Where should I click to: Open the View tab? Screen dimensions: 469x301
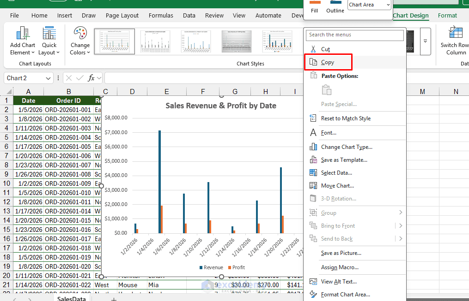pos(239,16)
